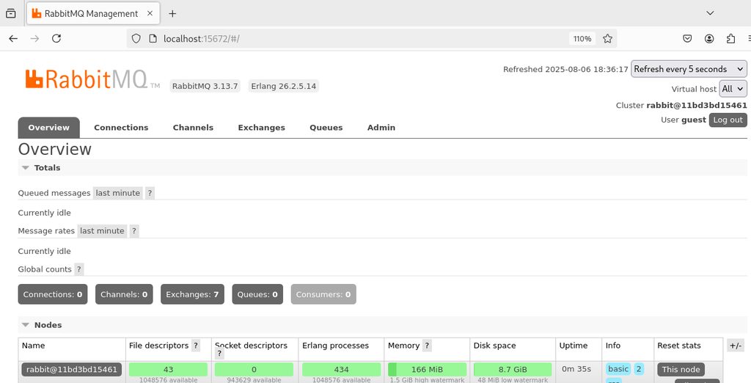Click cluster name rabbit@11bd3bd15461
The image size is (751, 383).
[697, 106]
